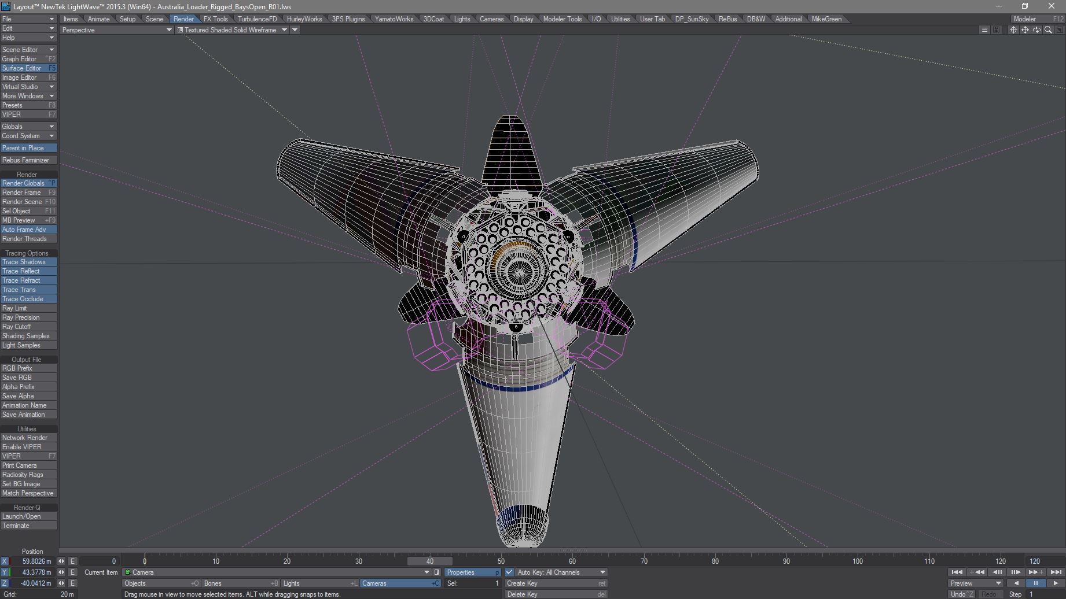
Task: Click the viewport rotate icon
Action: click(1036, 30)
